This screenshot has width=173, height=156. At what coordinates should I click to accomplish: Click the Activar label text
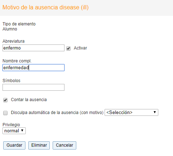click(x=80, y=48)
